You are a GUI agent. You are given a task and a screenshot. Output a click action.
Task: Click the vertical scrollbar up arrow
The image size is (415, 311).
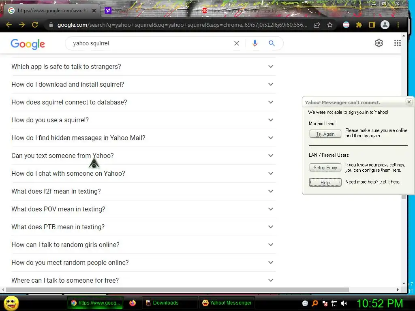pyautogui.click(x=404, y=36)
